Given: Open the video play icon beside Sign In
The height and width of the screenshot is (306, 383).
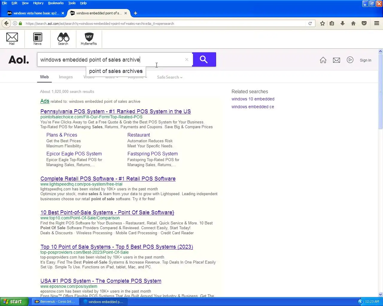Looking at the screenshot, I should click(350, 60).
